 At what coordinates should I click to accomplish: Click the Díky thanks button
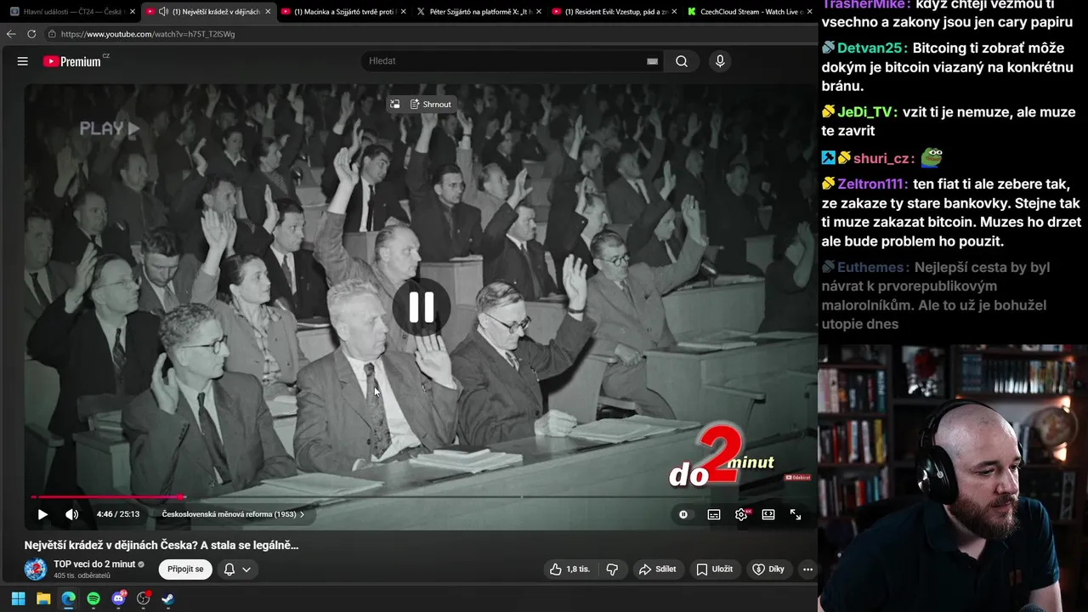[x=768, y=569]
